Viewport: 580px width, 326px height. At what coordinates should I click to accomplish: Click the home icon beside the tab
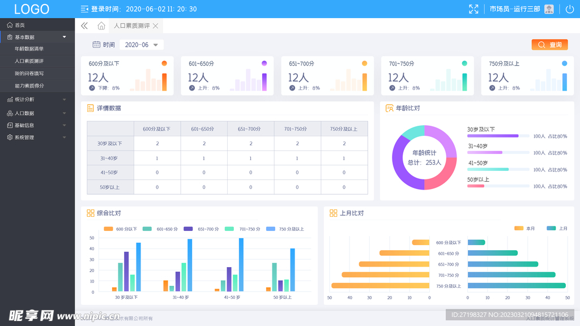pyautogui.click(x=101, y=25)
